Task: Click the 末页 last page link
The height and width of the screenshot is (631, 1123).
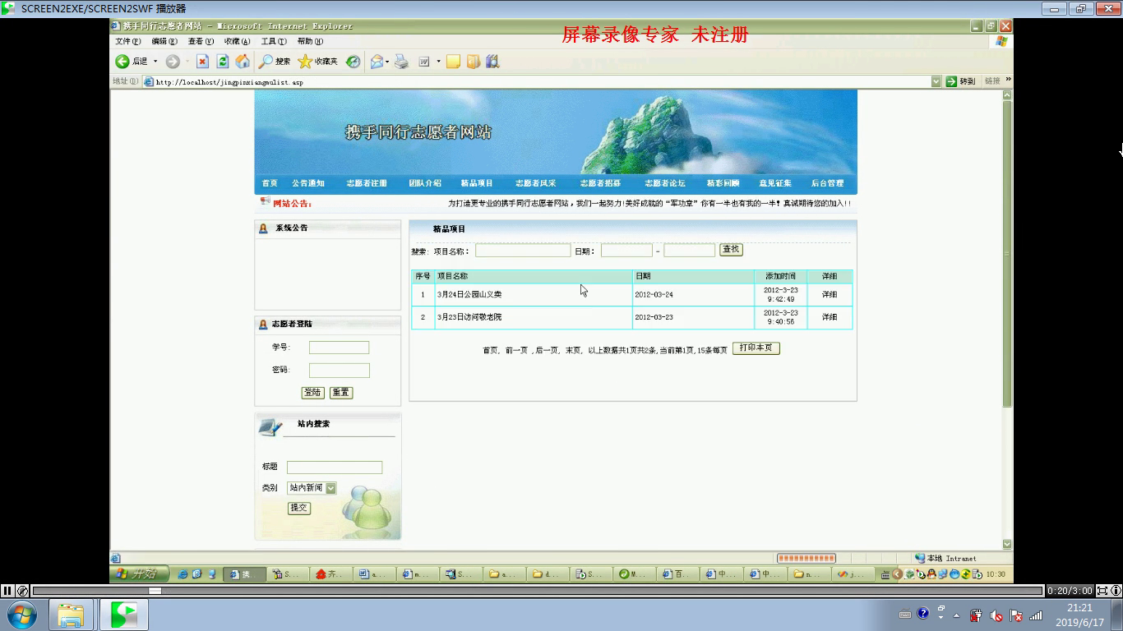Action: [573, 350]
